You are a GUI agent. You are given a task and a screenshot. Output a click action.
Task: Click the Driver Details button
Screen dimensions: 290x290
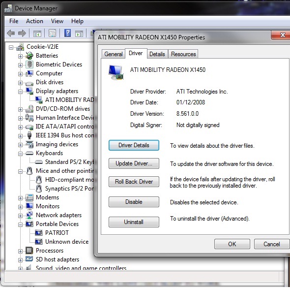[x=134, y=145]
